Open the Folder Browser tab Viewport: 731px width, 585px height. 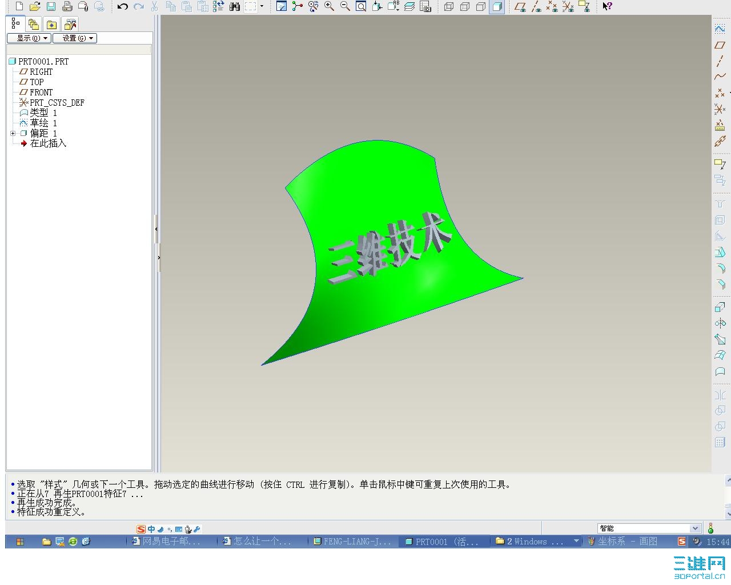click(34, 25)
